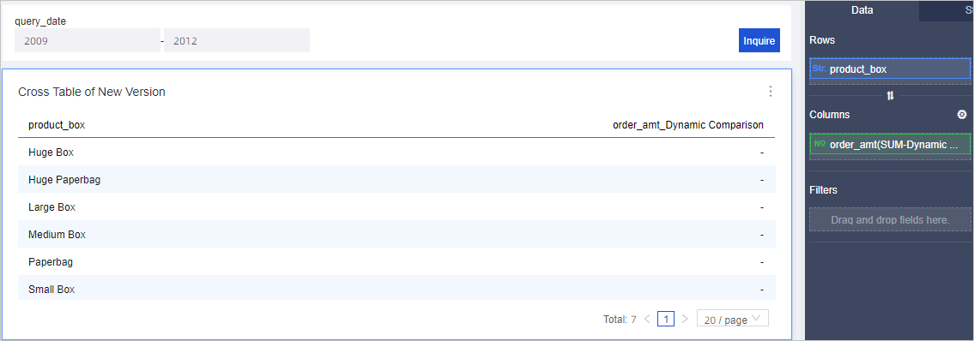Click the order_amt_Dynamic Comparison column header
Screen dimensions: 974x341
coord(687,124)
